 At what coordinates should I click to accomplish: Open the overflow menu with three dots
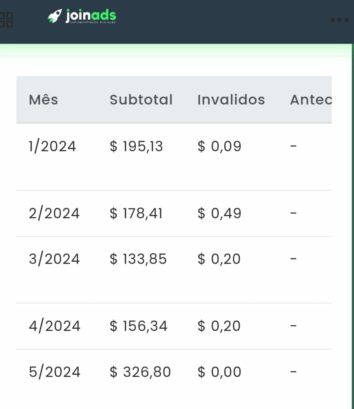(339, 19)
